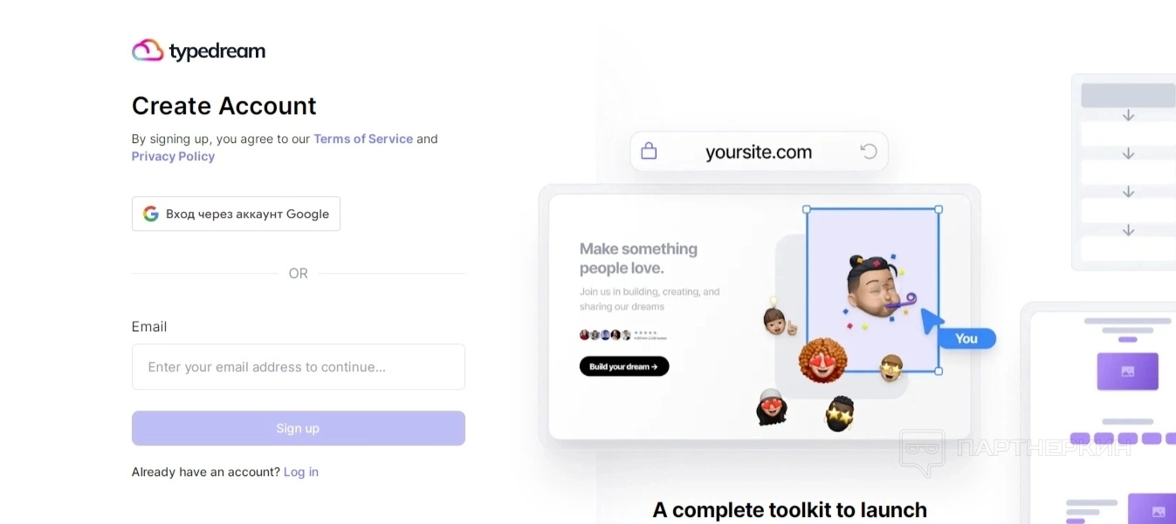The image size is (1176, 524).
Task: Follow the Log in link
Action: tap(301, 472)
